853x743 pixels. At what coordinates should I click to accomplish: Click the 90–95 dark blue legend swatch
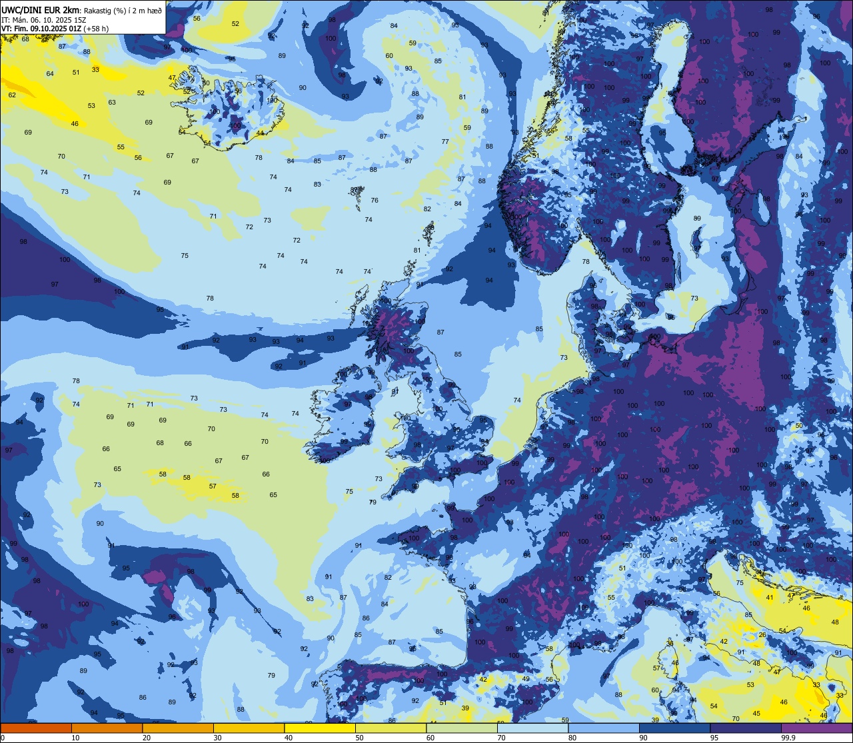[674, 728]
